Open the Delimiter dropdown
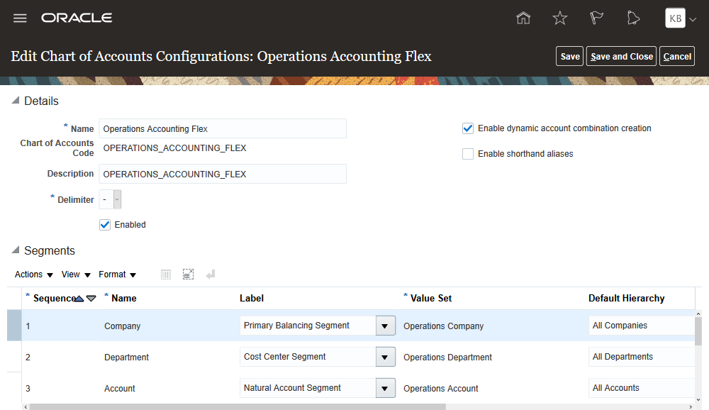 pos(117,200)
